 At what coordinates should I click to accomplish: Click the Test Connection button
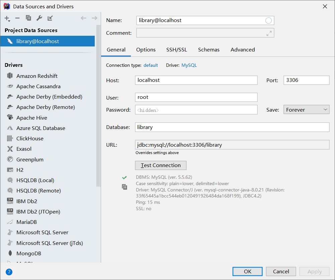[x=161, y=165]
